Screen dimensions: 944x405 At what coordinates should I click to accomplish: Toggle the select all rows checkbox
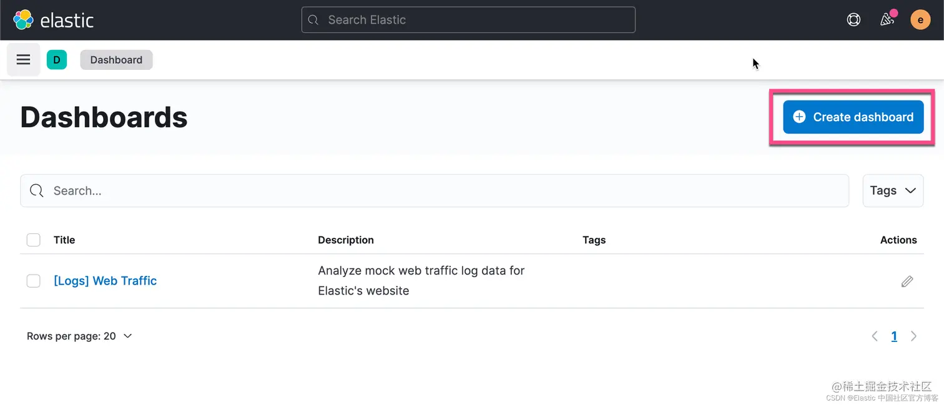point(34,240)
